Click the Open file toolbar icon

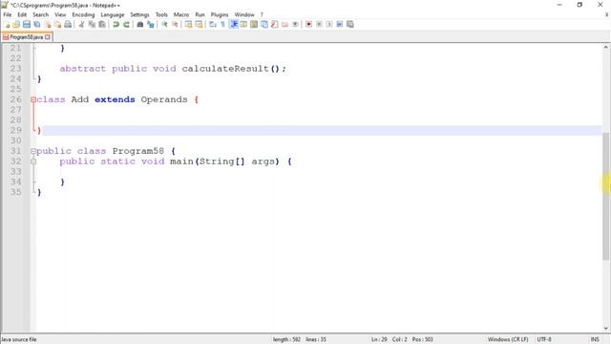point(16,25)
